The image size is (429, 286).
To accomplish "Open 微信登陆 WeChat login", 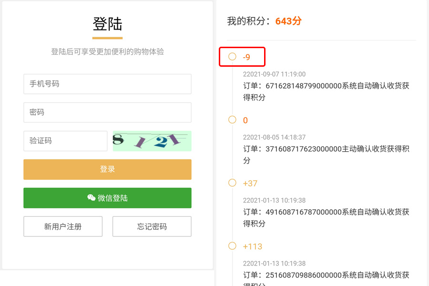I will (x=107, y=198).
